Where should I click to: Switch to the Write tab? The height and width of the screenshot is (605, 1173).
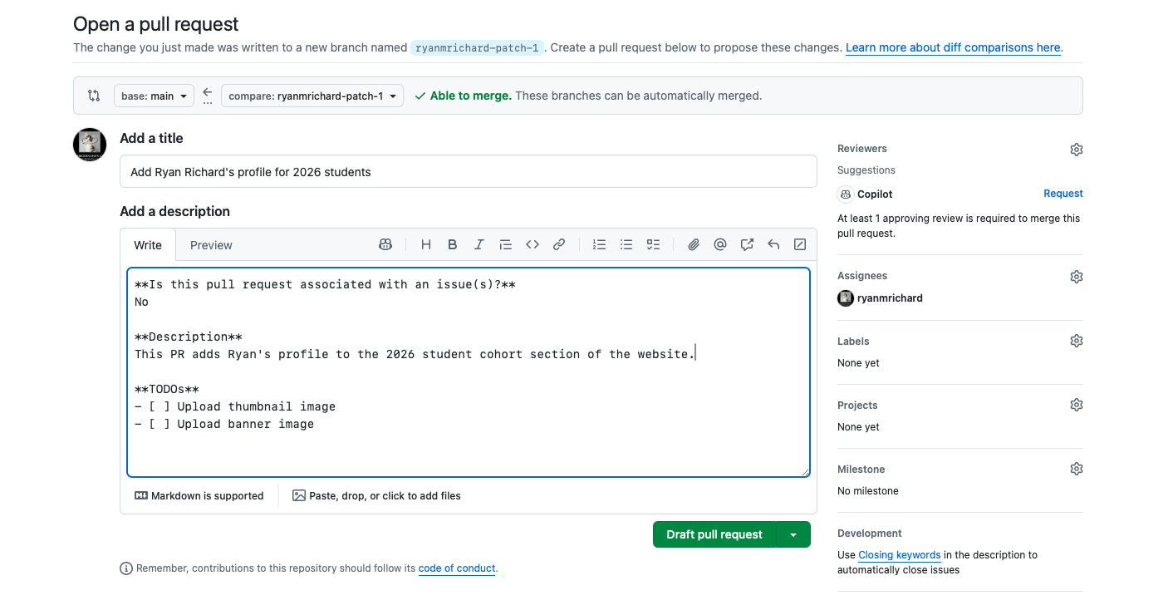point(148,245)
